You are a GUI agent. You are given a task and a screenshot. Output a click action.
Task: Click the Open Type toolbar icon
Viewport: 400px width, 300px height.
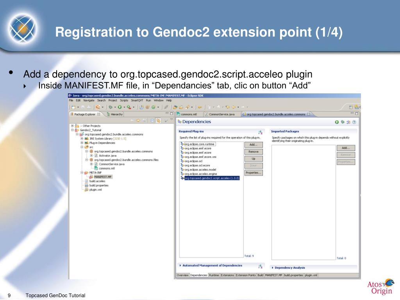tap(175, 107)
